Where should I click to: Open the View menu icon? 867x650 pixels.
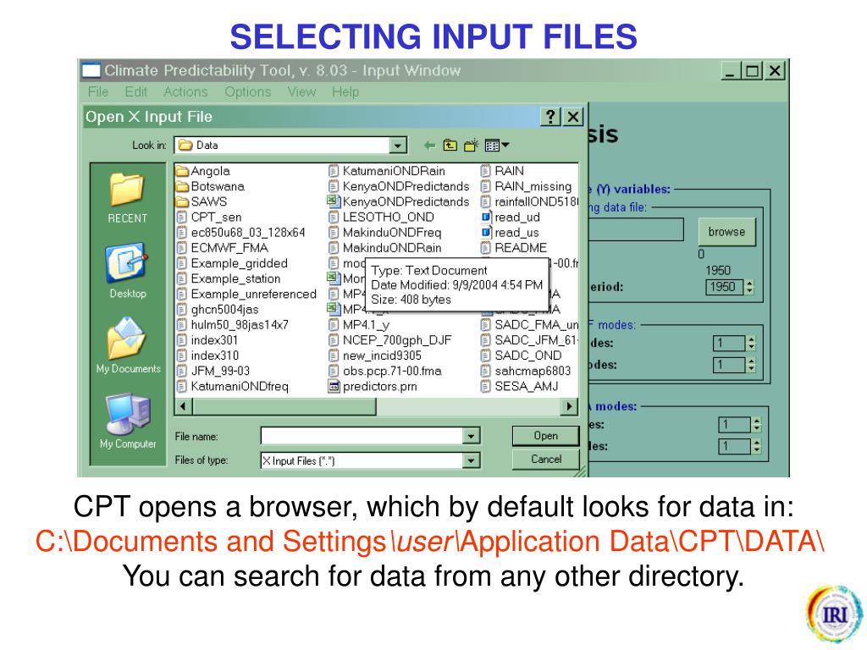(496, 146)
